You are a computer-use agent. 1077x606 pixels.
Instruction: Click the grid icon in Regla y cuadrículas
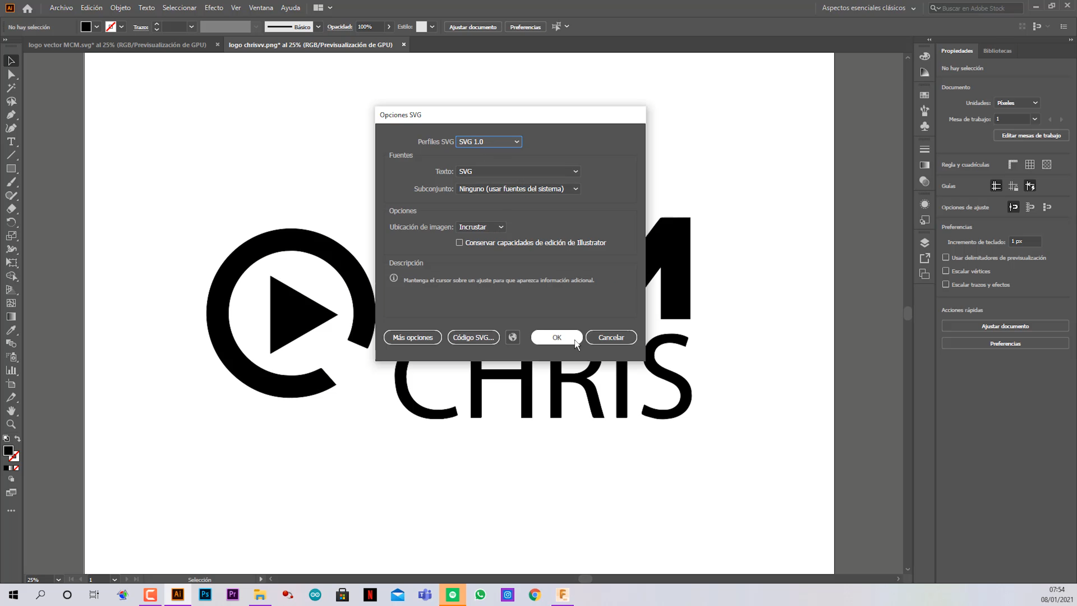(1029, 164)
